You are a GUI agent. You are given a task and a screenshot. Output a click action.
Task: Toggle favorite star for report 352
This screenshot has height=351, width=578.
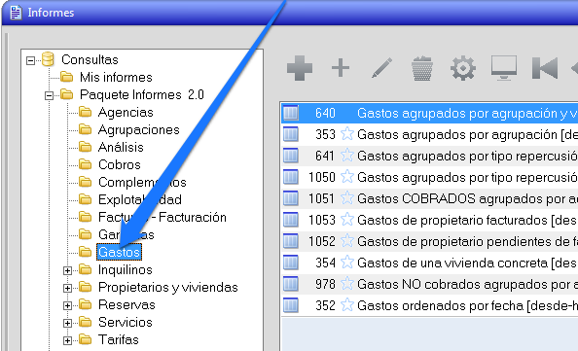click(346, 305)
